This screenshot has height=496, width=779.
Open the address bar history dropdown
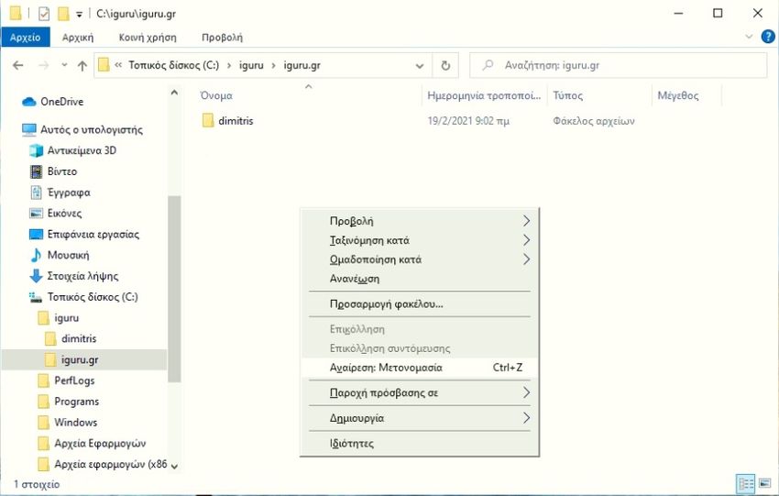coord(420,66)
